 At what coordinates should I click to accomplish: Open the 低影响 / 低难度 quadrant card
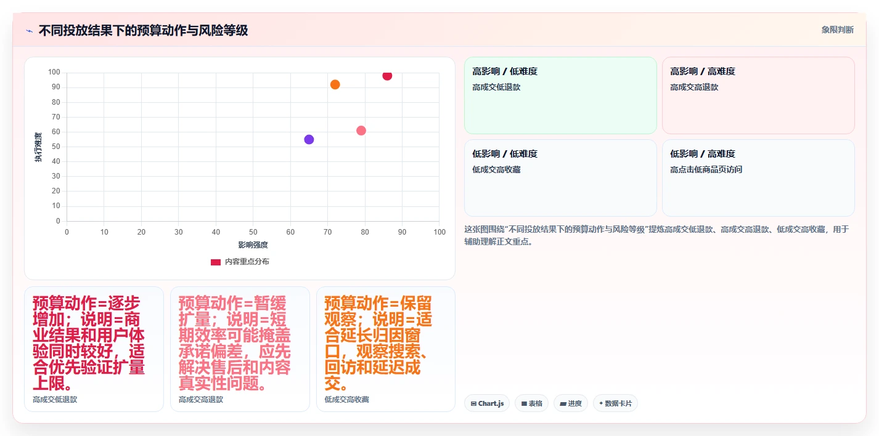(560, 178)
